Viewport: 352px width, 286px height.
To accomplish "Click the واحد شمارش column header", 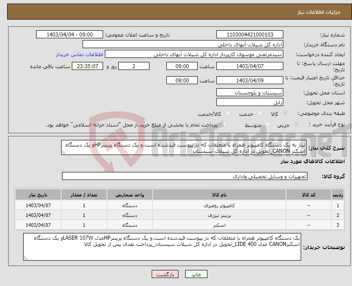I will pos(130,195).
